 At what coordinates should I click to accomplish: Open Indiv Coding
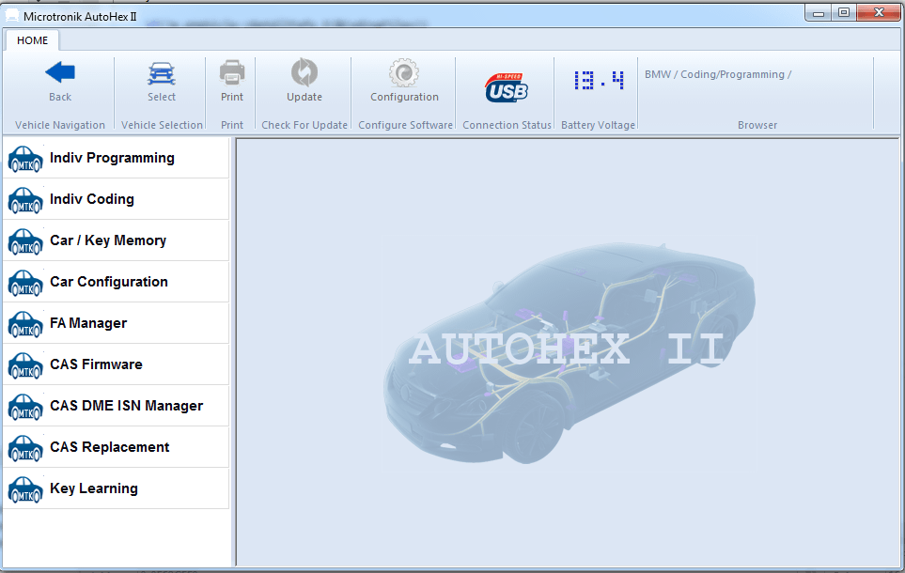point(116,199)
